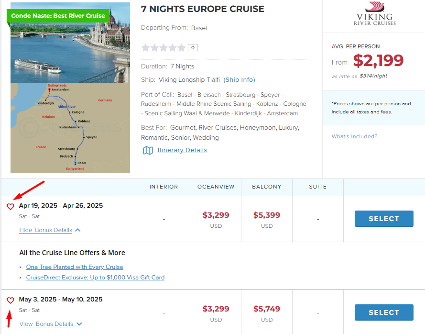Click the map icon beside Itinerary Details
Image resolution: width=425 pixels, height=334 pixels.
click(x=148, y=150)
